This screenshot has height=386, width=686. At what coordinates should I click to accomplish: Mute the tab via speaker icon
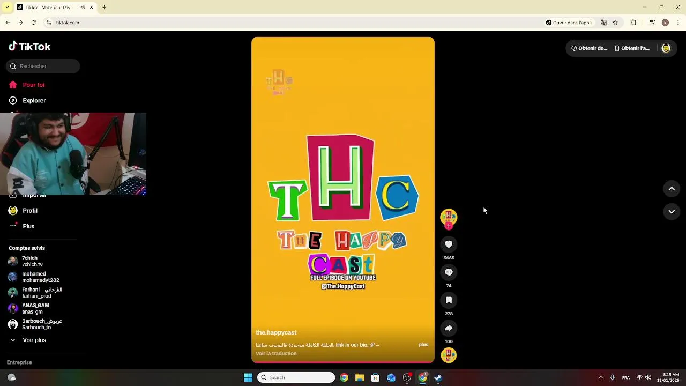coord(83,8)
